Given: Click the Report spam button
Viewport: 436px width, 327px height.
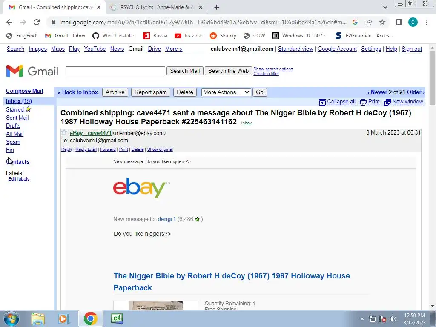Looking at the screenshot, I should [151, 92].
